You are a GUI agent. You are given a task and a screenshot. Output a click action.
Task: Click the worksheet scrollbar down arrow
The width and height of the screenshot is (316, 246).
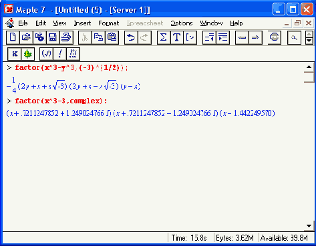(x=309, y=226)
